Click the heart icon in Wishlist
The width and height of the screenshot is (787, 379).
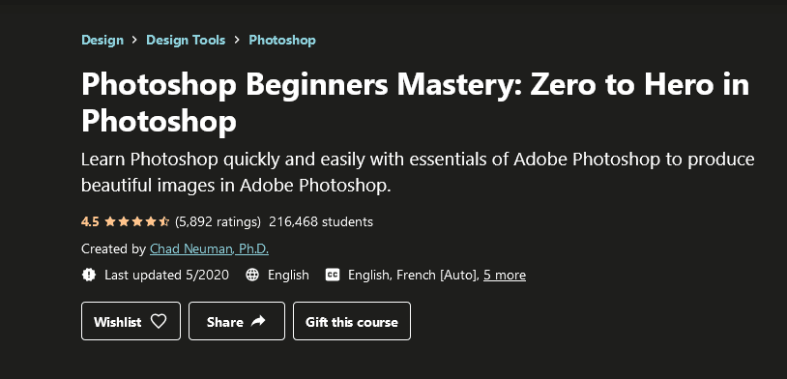click(159, 321)
